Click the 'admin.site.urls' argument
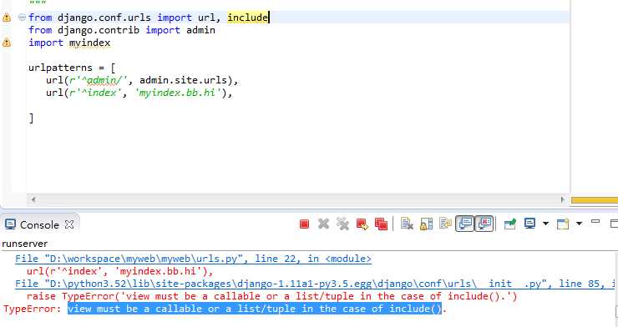 coord(183,80)
